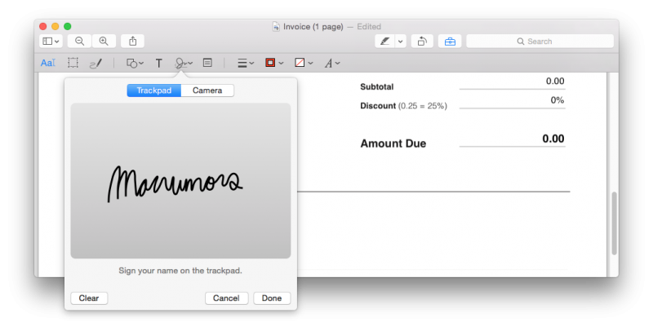
Task: Open the Share menu button
Action: pyautogui.click(x=133, y=41)
